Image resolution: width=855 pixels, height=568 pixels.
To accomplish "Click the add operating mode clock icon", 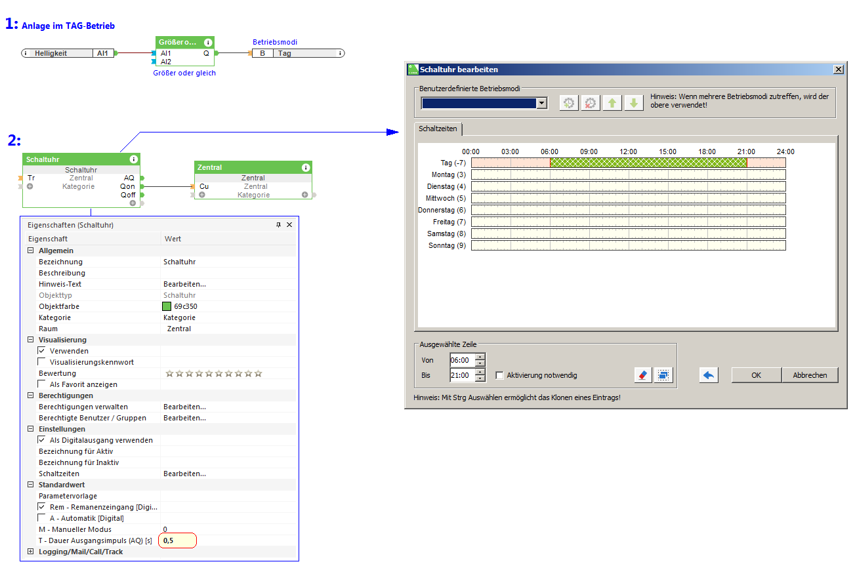I will tap(569, 103).
